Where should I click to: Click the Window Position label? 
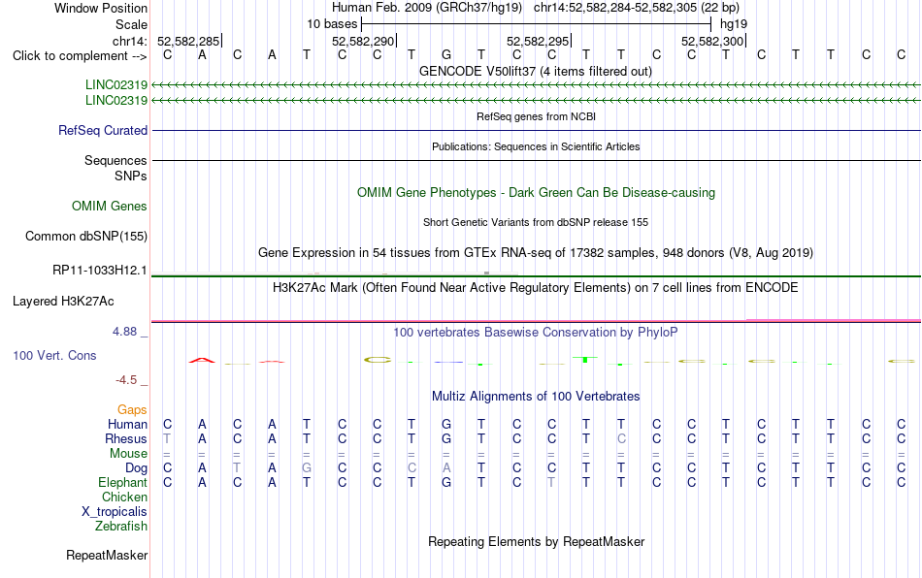[101, 8]
